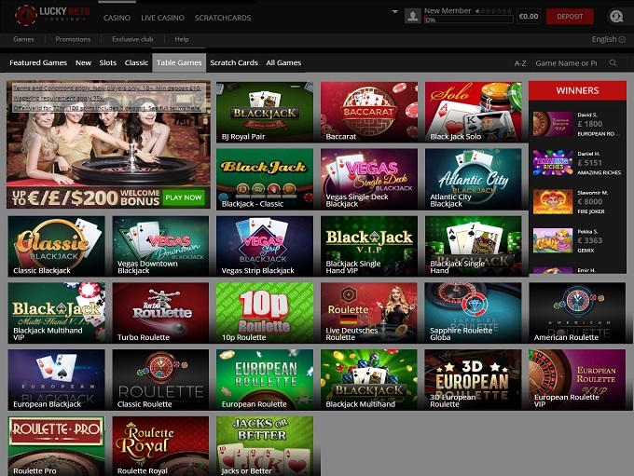Open the Baccarat game tile

[368, 112]
